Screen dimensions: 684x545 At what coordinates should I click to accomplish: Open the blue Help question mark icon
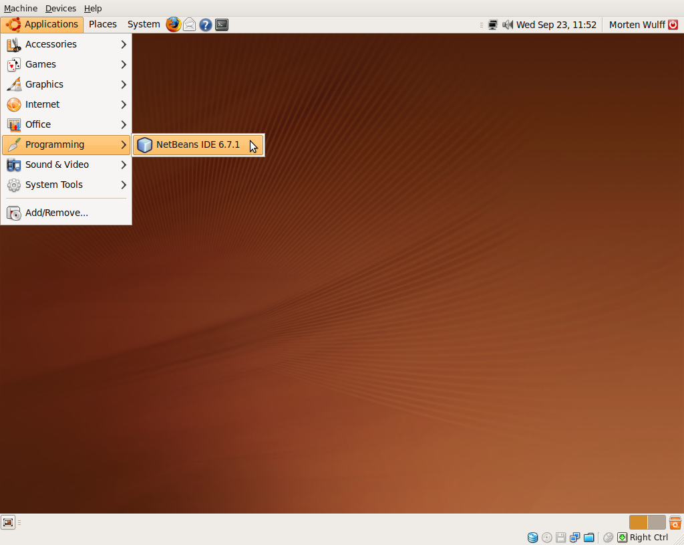click(x=206, y=25)
